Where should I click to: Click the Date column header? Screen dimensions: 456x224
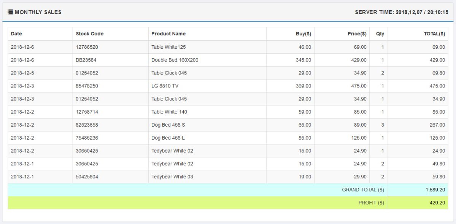tap(16, 34)
